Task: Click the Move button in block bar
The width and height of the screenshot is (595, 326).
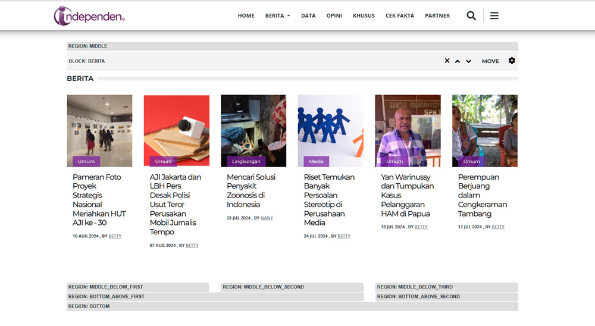Action: 490,61
